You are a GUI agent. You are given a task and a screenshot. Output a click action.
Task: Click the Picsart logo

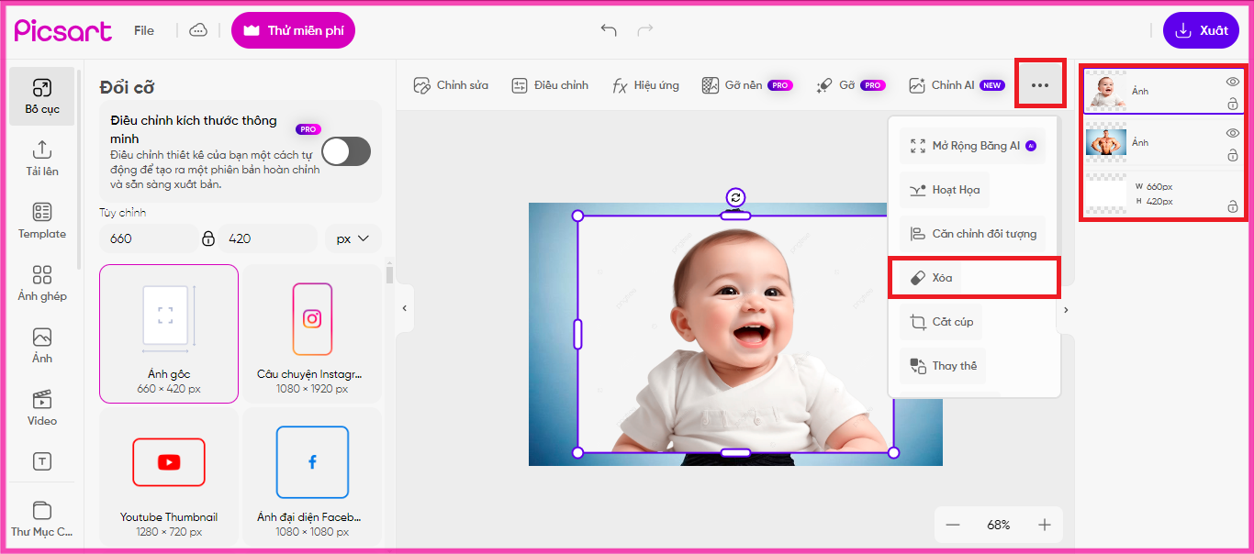coord(62,30)
